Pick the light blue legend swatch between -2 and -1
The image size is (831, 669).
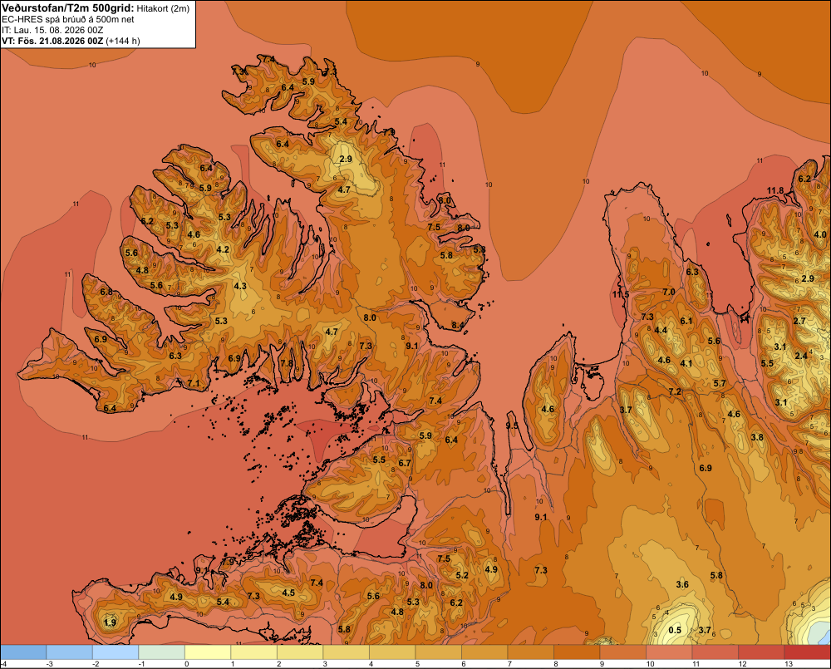point(116,652)
